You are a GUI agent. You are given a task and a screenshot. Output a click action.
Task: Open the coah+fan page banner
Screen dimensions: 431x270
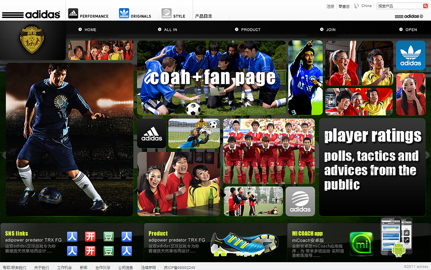click(212, 78)
